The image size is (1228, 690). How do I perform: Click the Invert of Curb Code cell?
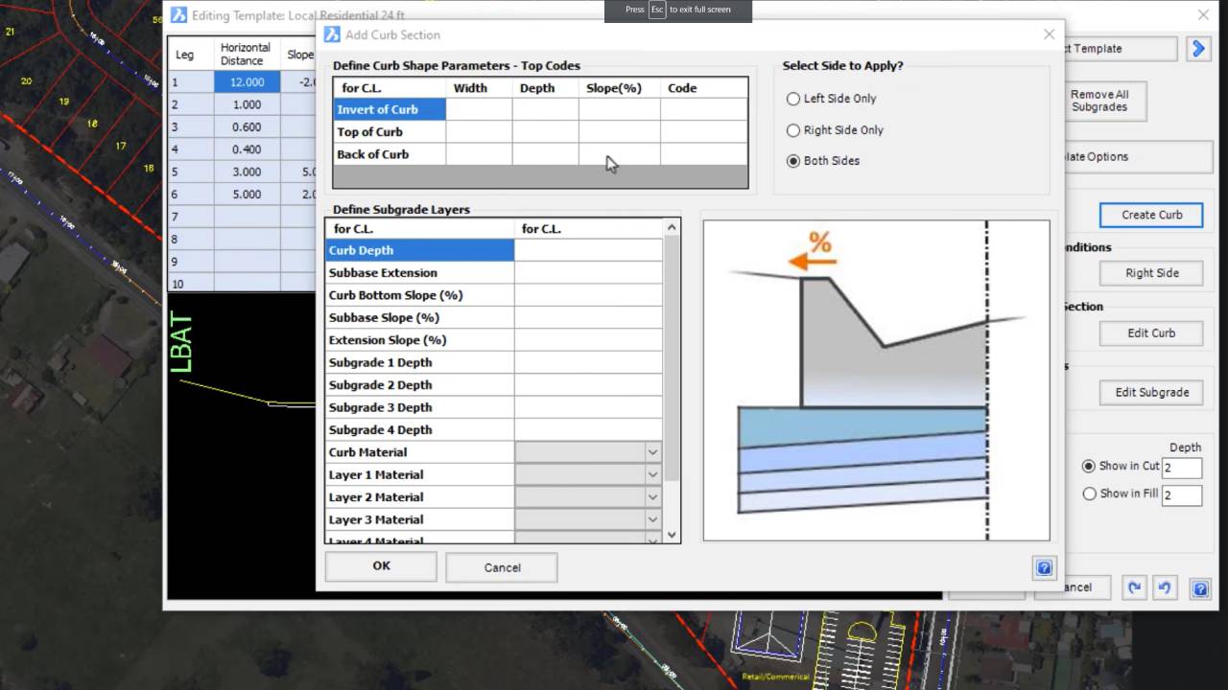[703, 110]
